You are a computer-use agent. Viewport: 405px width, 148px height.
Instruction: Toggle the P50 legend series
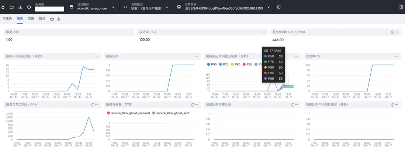click(212, 64)
